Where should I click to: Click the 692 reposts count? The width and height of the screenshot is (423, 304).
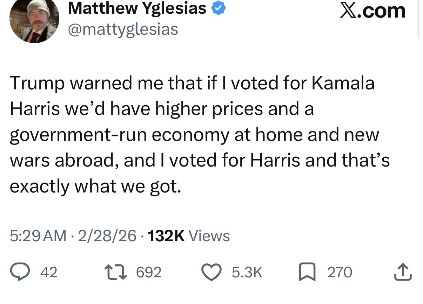coord(148,272)
